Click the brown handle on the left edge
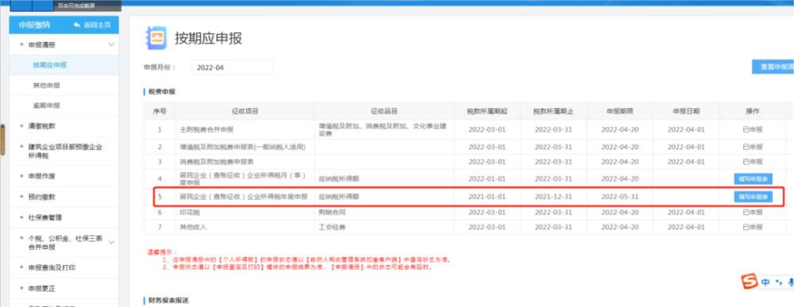Image resolution: width=794 pixels, height=307 pixels. [x=2, y=139]
